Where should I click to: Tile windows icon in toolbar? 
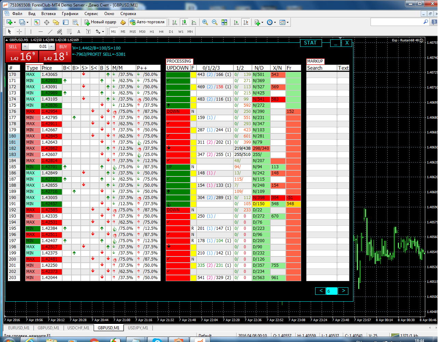coord(224,22)
